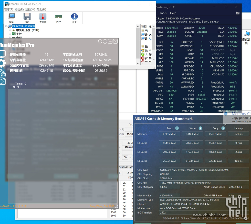Click the RunMemtestPro 运行时间 value 02:47:10

click(47, 70)
